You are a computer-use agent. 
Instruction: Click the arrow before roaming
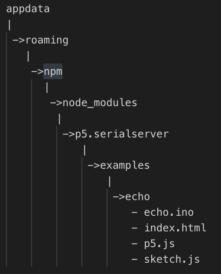click(x=19, y=40)
